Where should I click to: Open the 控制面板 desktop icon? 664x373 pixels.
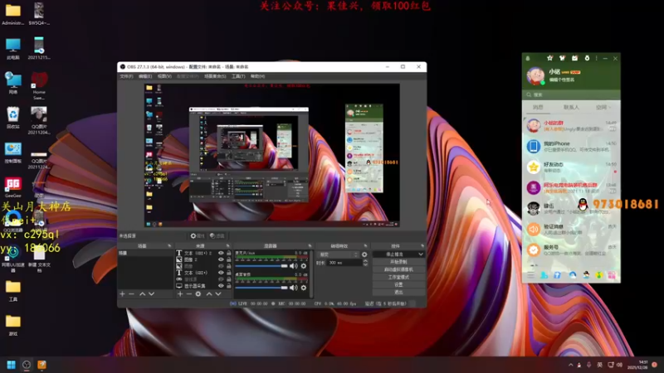(x=13, y=153)
